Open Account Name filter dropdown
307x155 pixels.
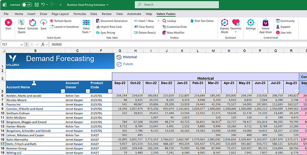(x=63, y=91)
